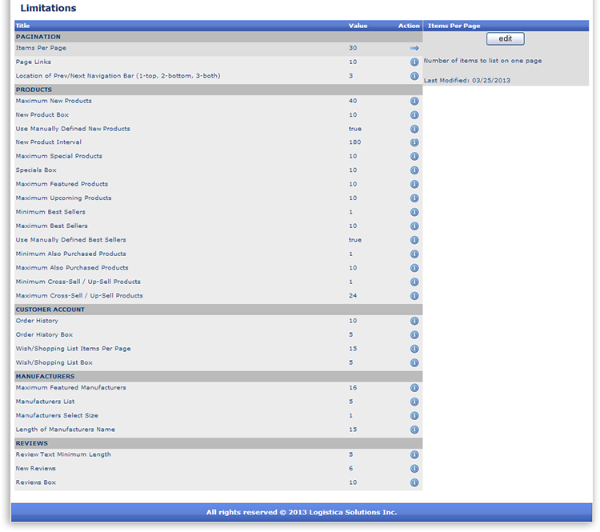
Task: Click info icon for Manufacturers Select Size
Action: 414,416
